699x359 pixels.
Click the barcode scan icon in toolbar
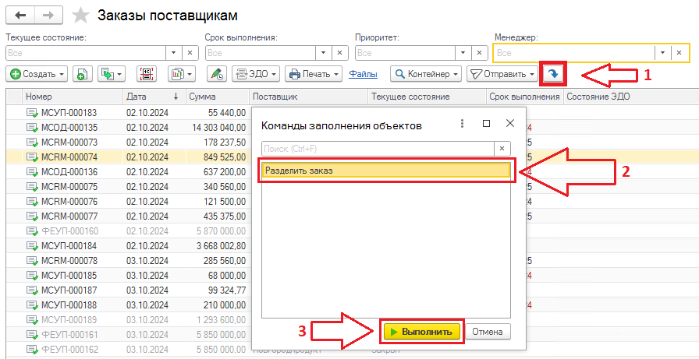[146, 74]
